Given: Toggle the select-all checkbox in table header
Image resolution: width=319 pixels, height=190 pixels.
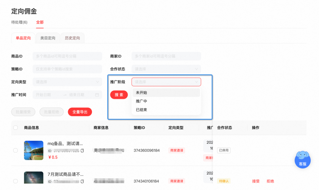Looking at the screenshot, I should [16, 128].
